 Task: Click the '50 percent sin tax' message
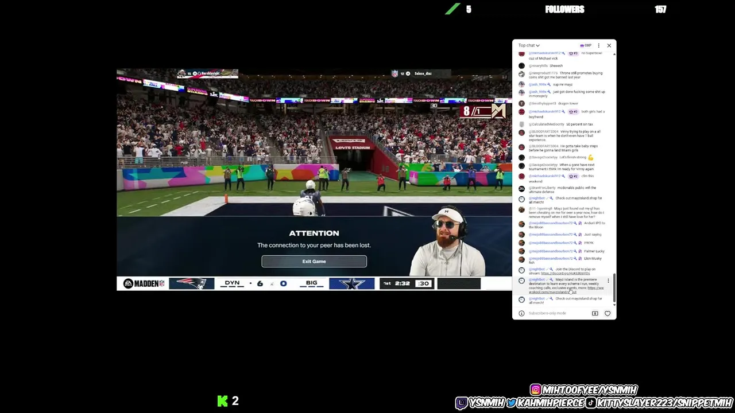(579, 124)
